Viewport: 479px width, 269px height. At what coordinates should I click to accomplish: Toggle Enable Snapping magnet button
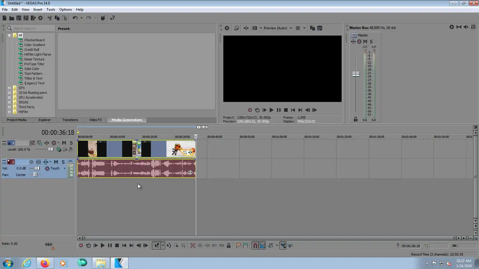pos(255,246)
